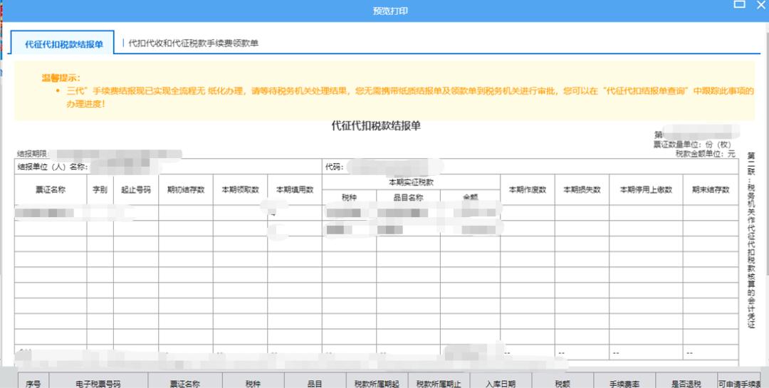
Task: Maximize the 预览打印 dialog window
Action: 739,4
